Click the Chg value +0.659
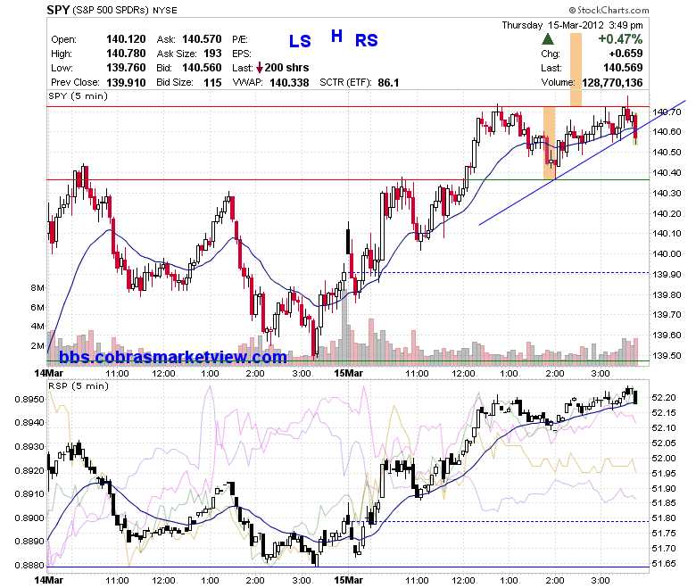Viewport: 696px width, 588px height. pyautogui.click(x=626, y=54)
